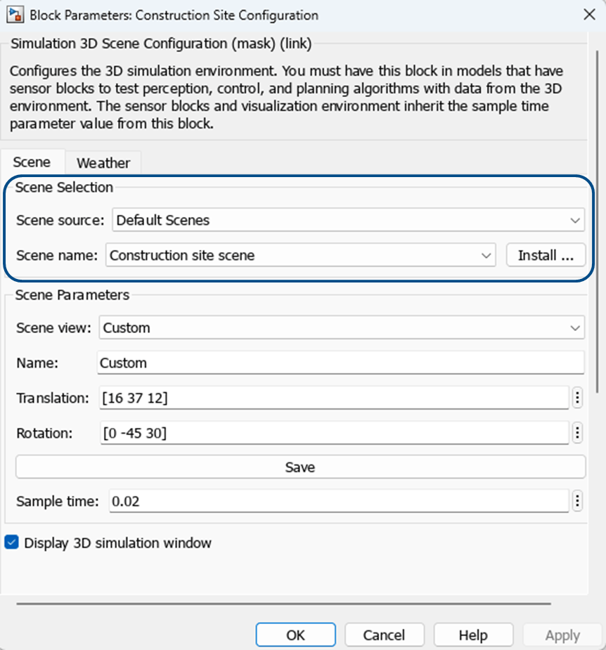Confirm with the OK button
Image resolution: width=606 pixels, height=650 pixels.
[295, 635]
